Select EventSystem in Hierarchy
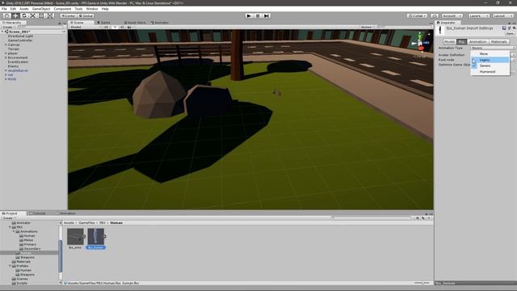 coord(18,61)
